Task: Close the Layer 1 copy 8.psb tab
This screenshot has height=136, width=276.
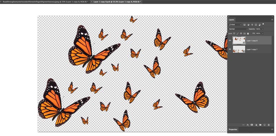Action: tap(91, 2)
